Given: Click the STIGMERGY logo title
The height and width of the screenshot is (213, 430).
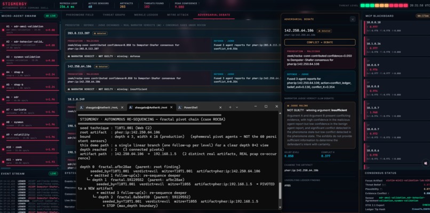Looking at the screenshot, I should click(15, 4).
